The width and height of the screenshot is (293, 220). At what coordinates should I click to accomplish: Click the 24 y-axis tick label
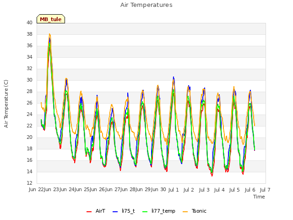click(29, 114)
